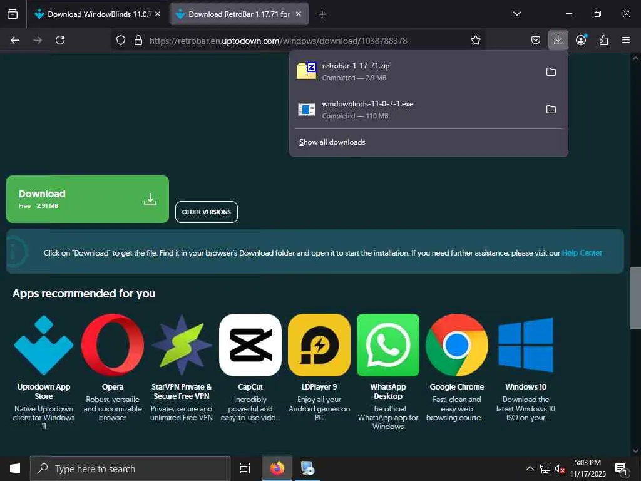
Task: Expand the list all tabs chevron
Action: pos(516,14)
